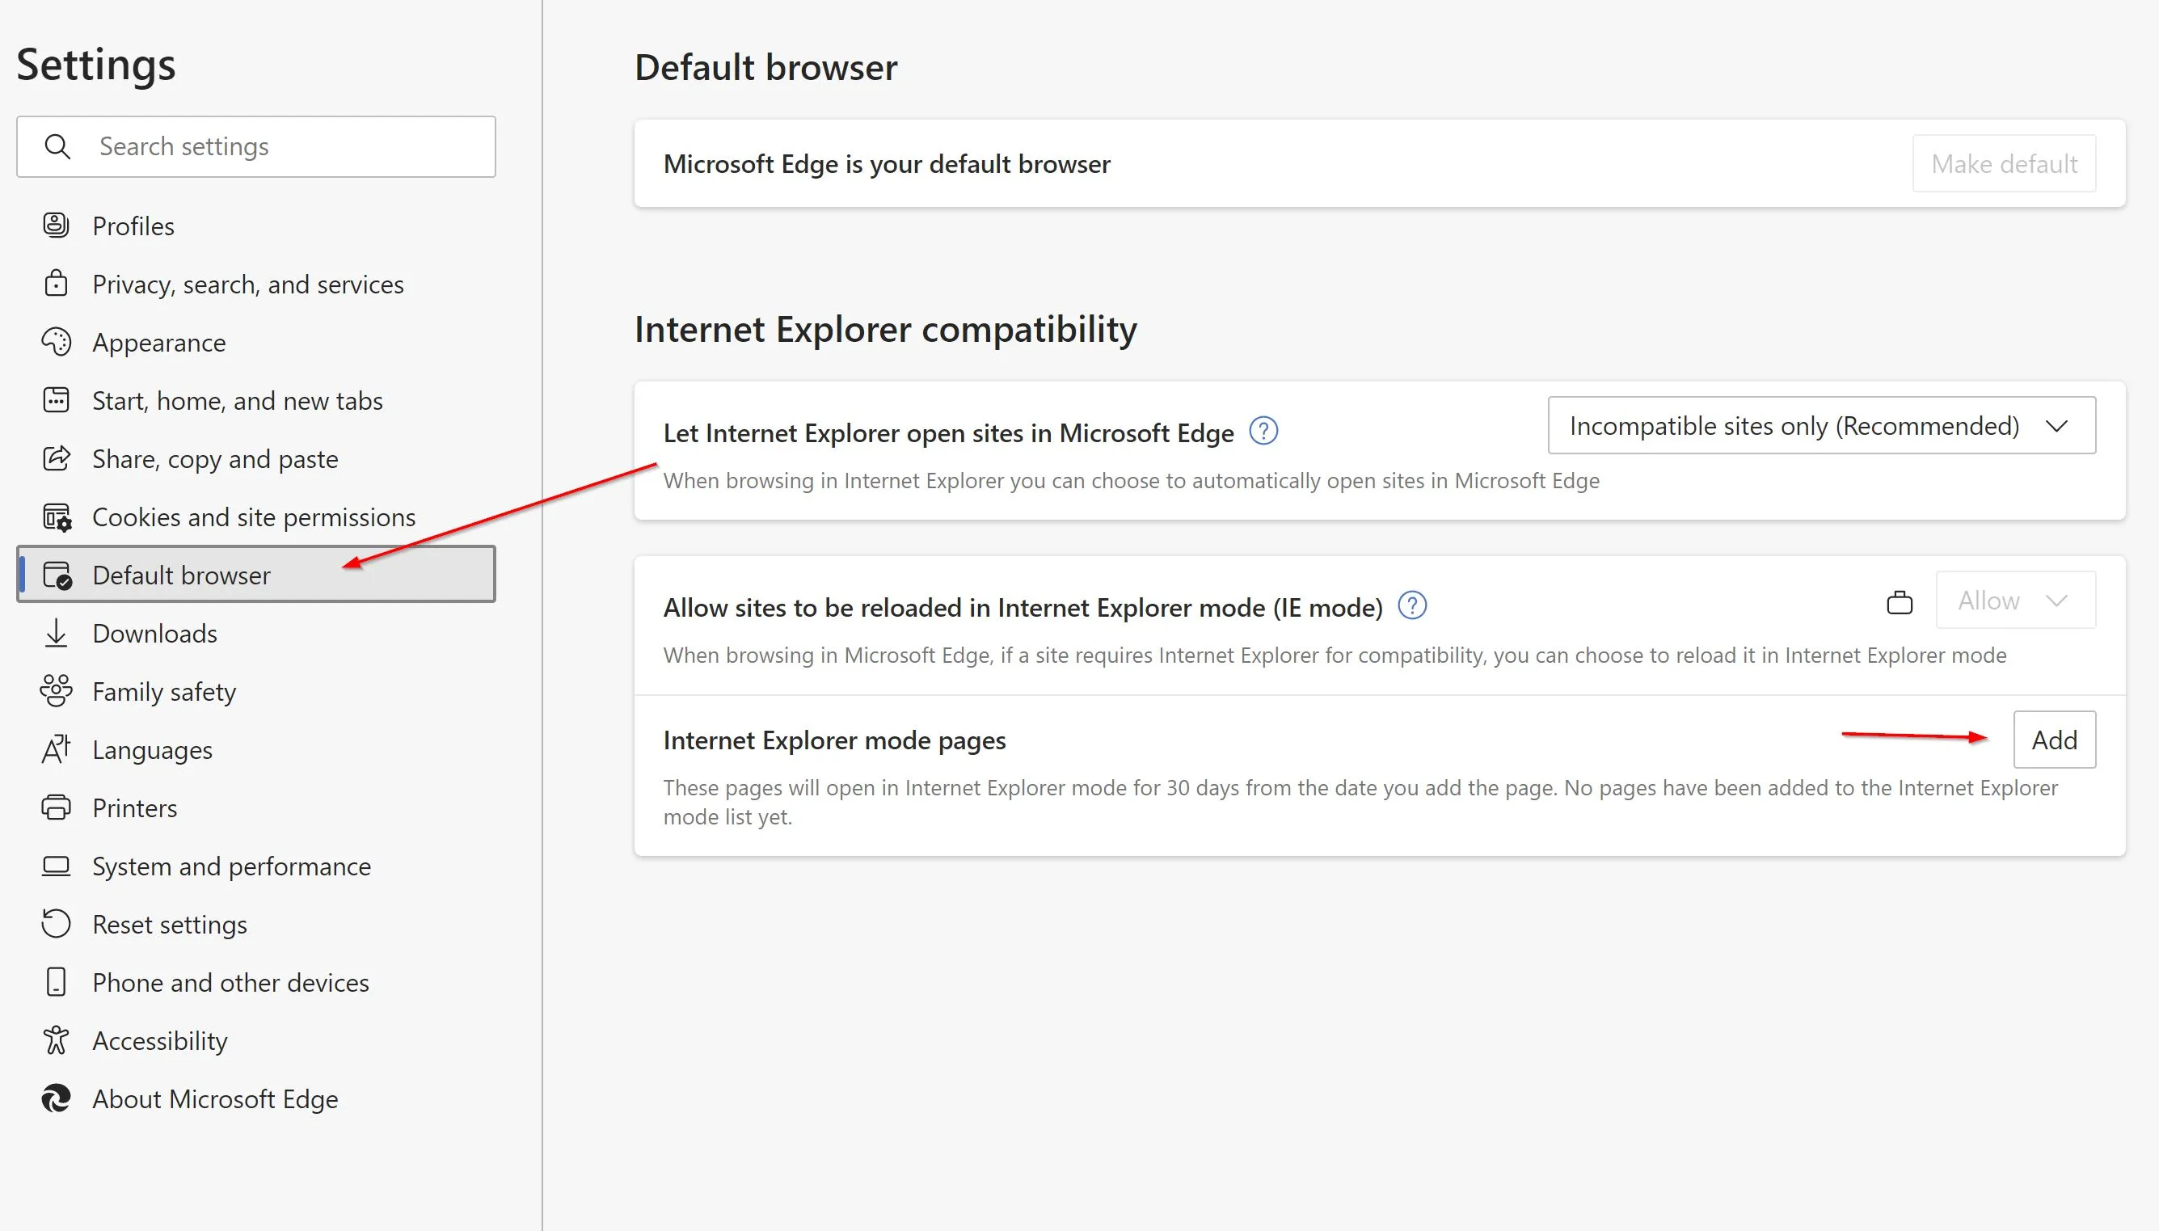Open Phone and other devices
The width and height of the screenshot is (2159, 1231).
(x=256, y=982)
